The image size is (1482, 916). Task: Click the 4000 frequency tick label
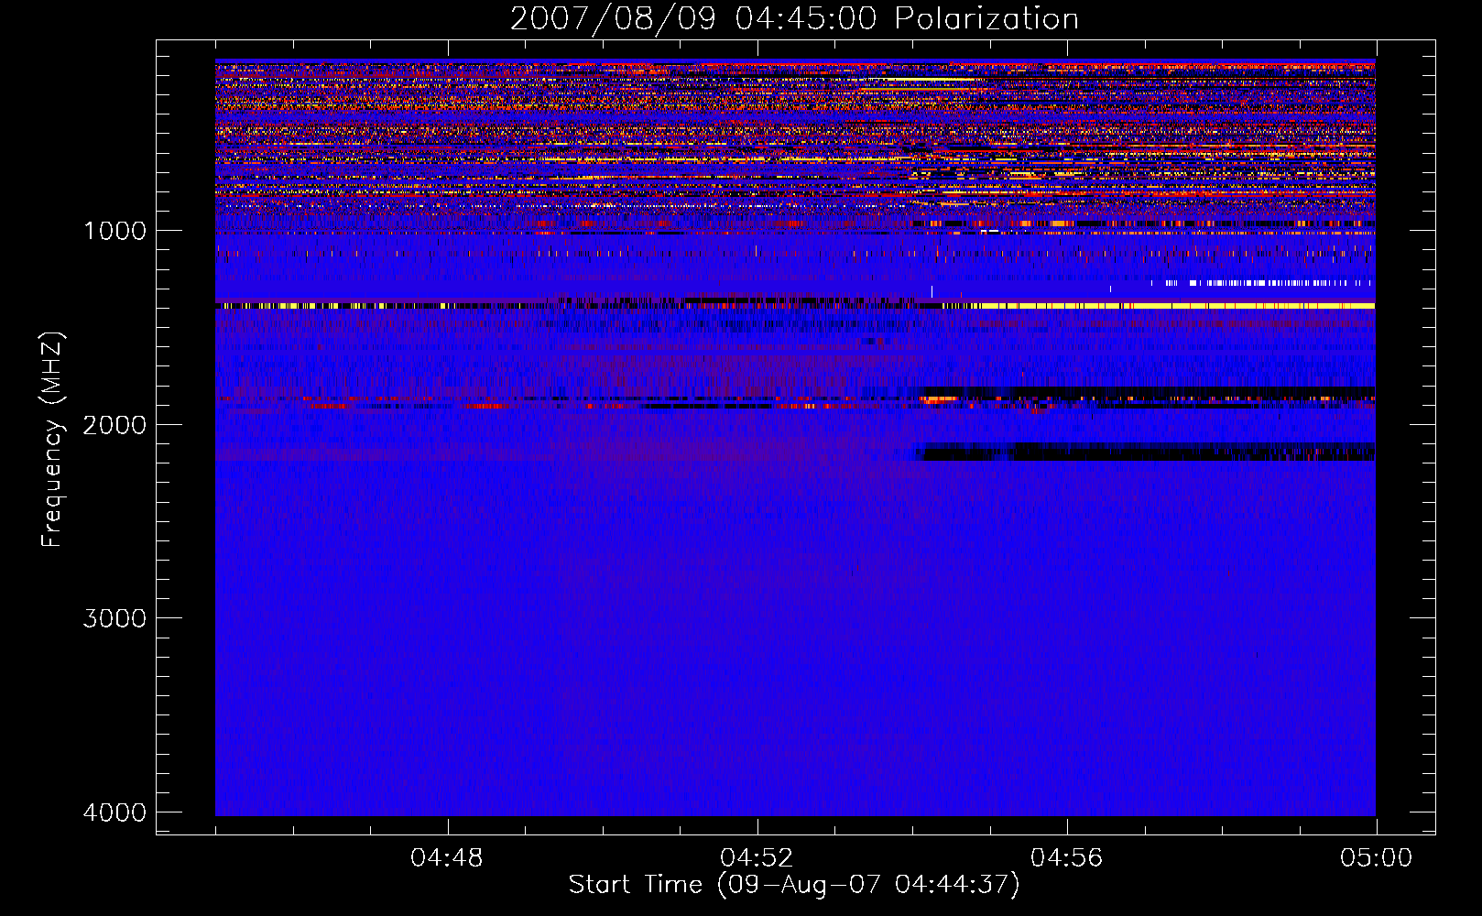(114, 812)
